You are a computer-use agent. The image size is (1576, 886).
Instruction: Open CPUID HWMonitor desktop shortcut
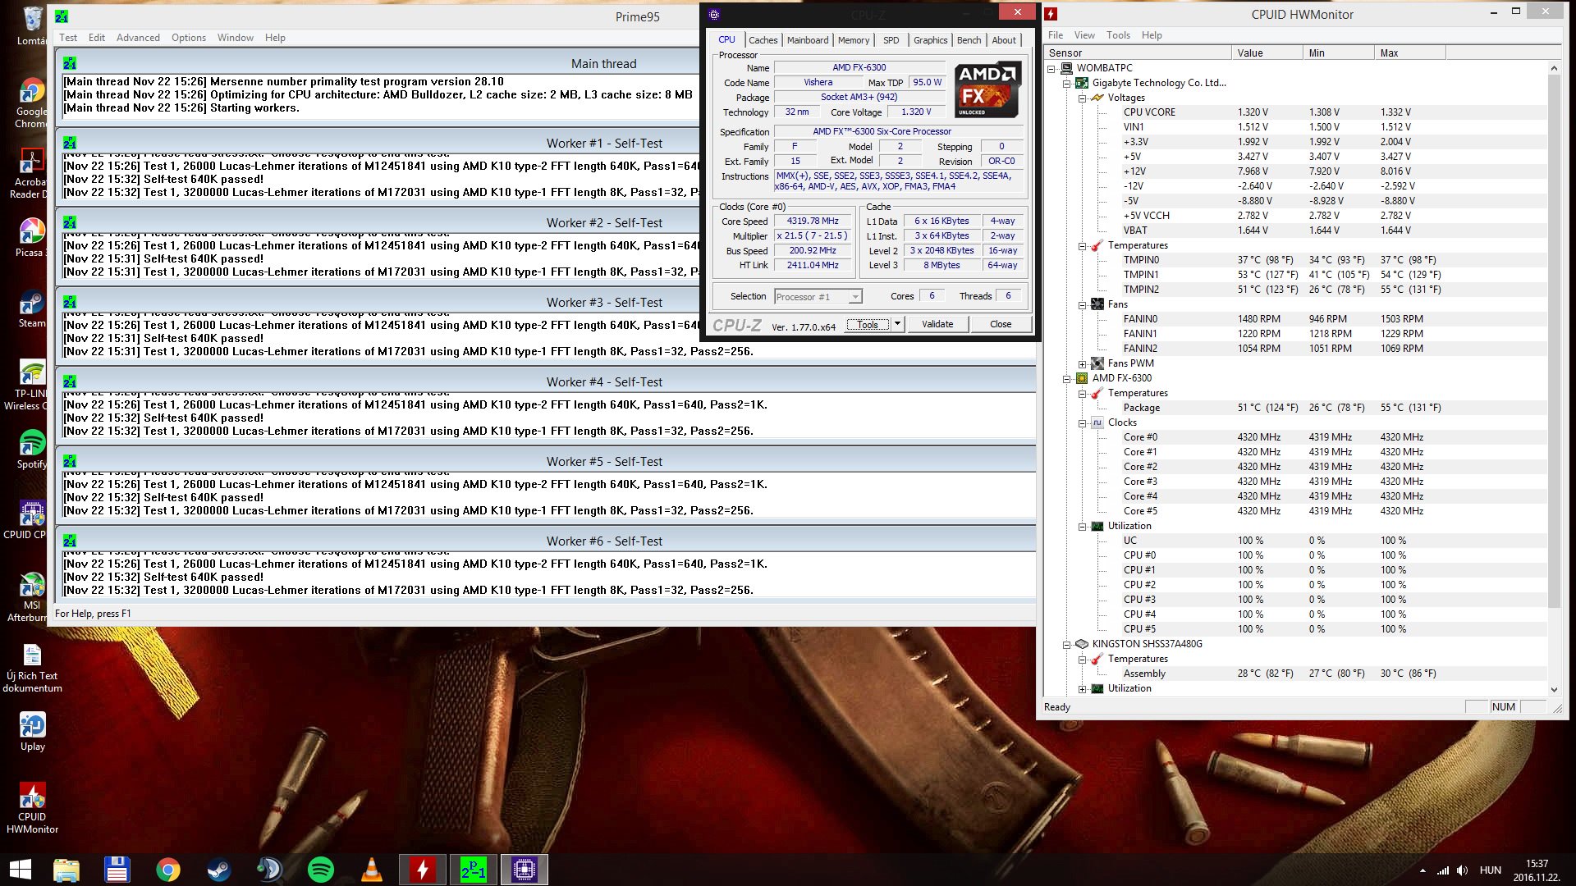pos(32,808)
